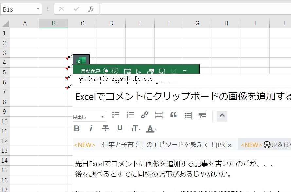Open Customize Quick Access Toolbar arrow
Viewport: 291px width, 192px height.
pyautogui.click(x=185, y=71)
